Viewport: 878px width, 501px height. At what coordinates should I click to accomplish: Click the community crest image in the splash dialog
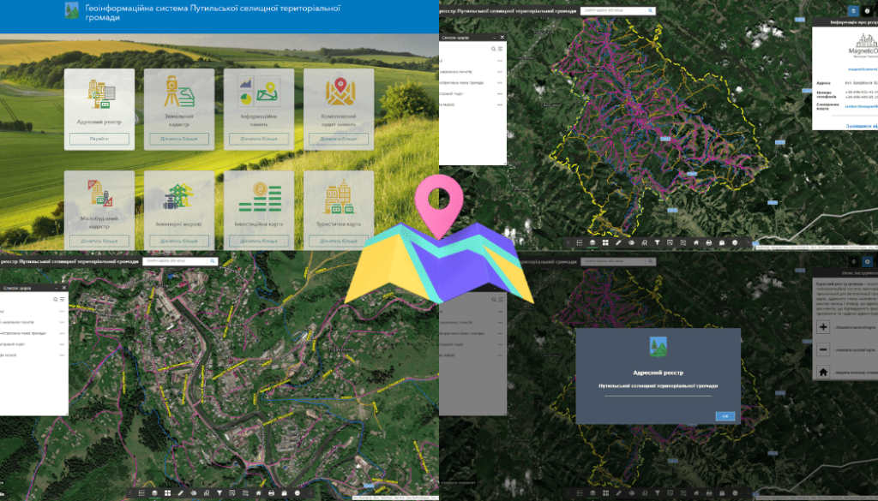point(658,347)
